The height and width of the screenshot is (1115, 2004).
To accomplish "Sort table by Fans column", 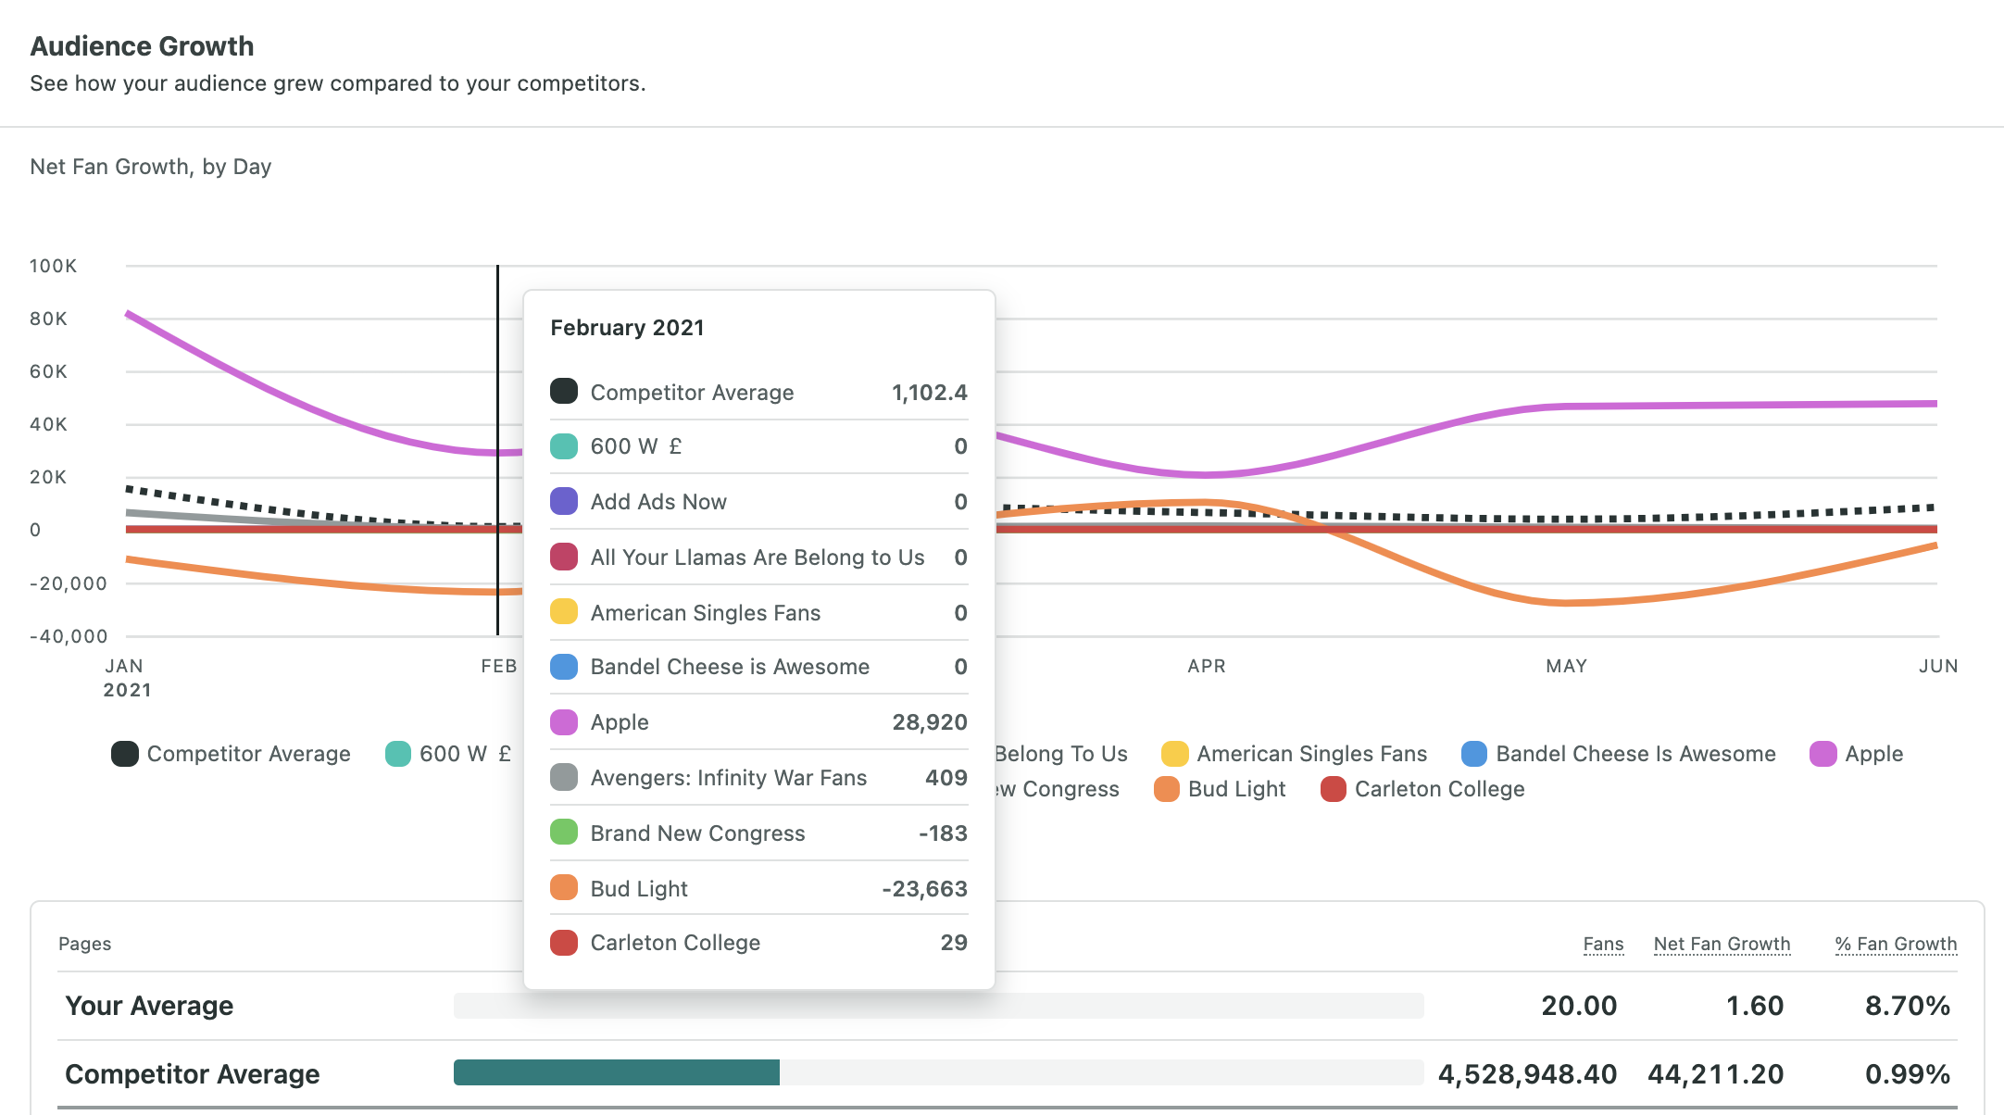I will pyautogui.click(x=1603, y=945).
